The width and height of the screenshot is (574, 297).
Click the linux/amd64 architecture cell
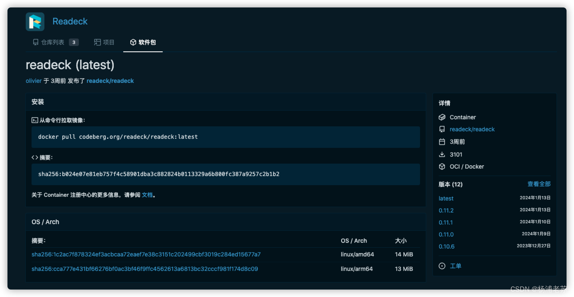357,254
